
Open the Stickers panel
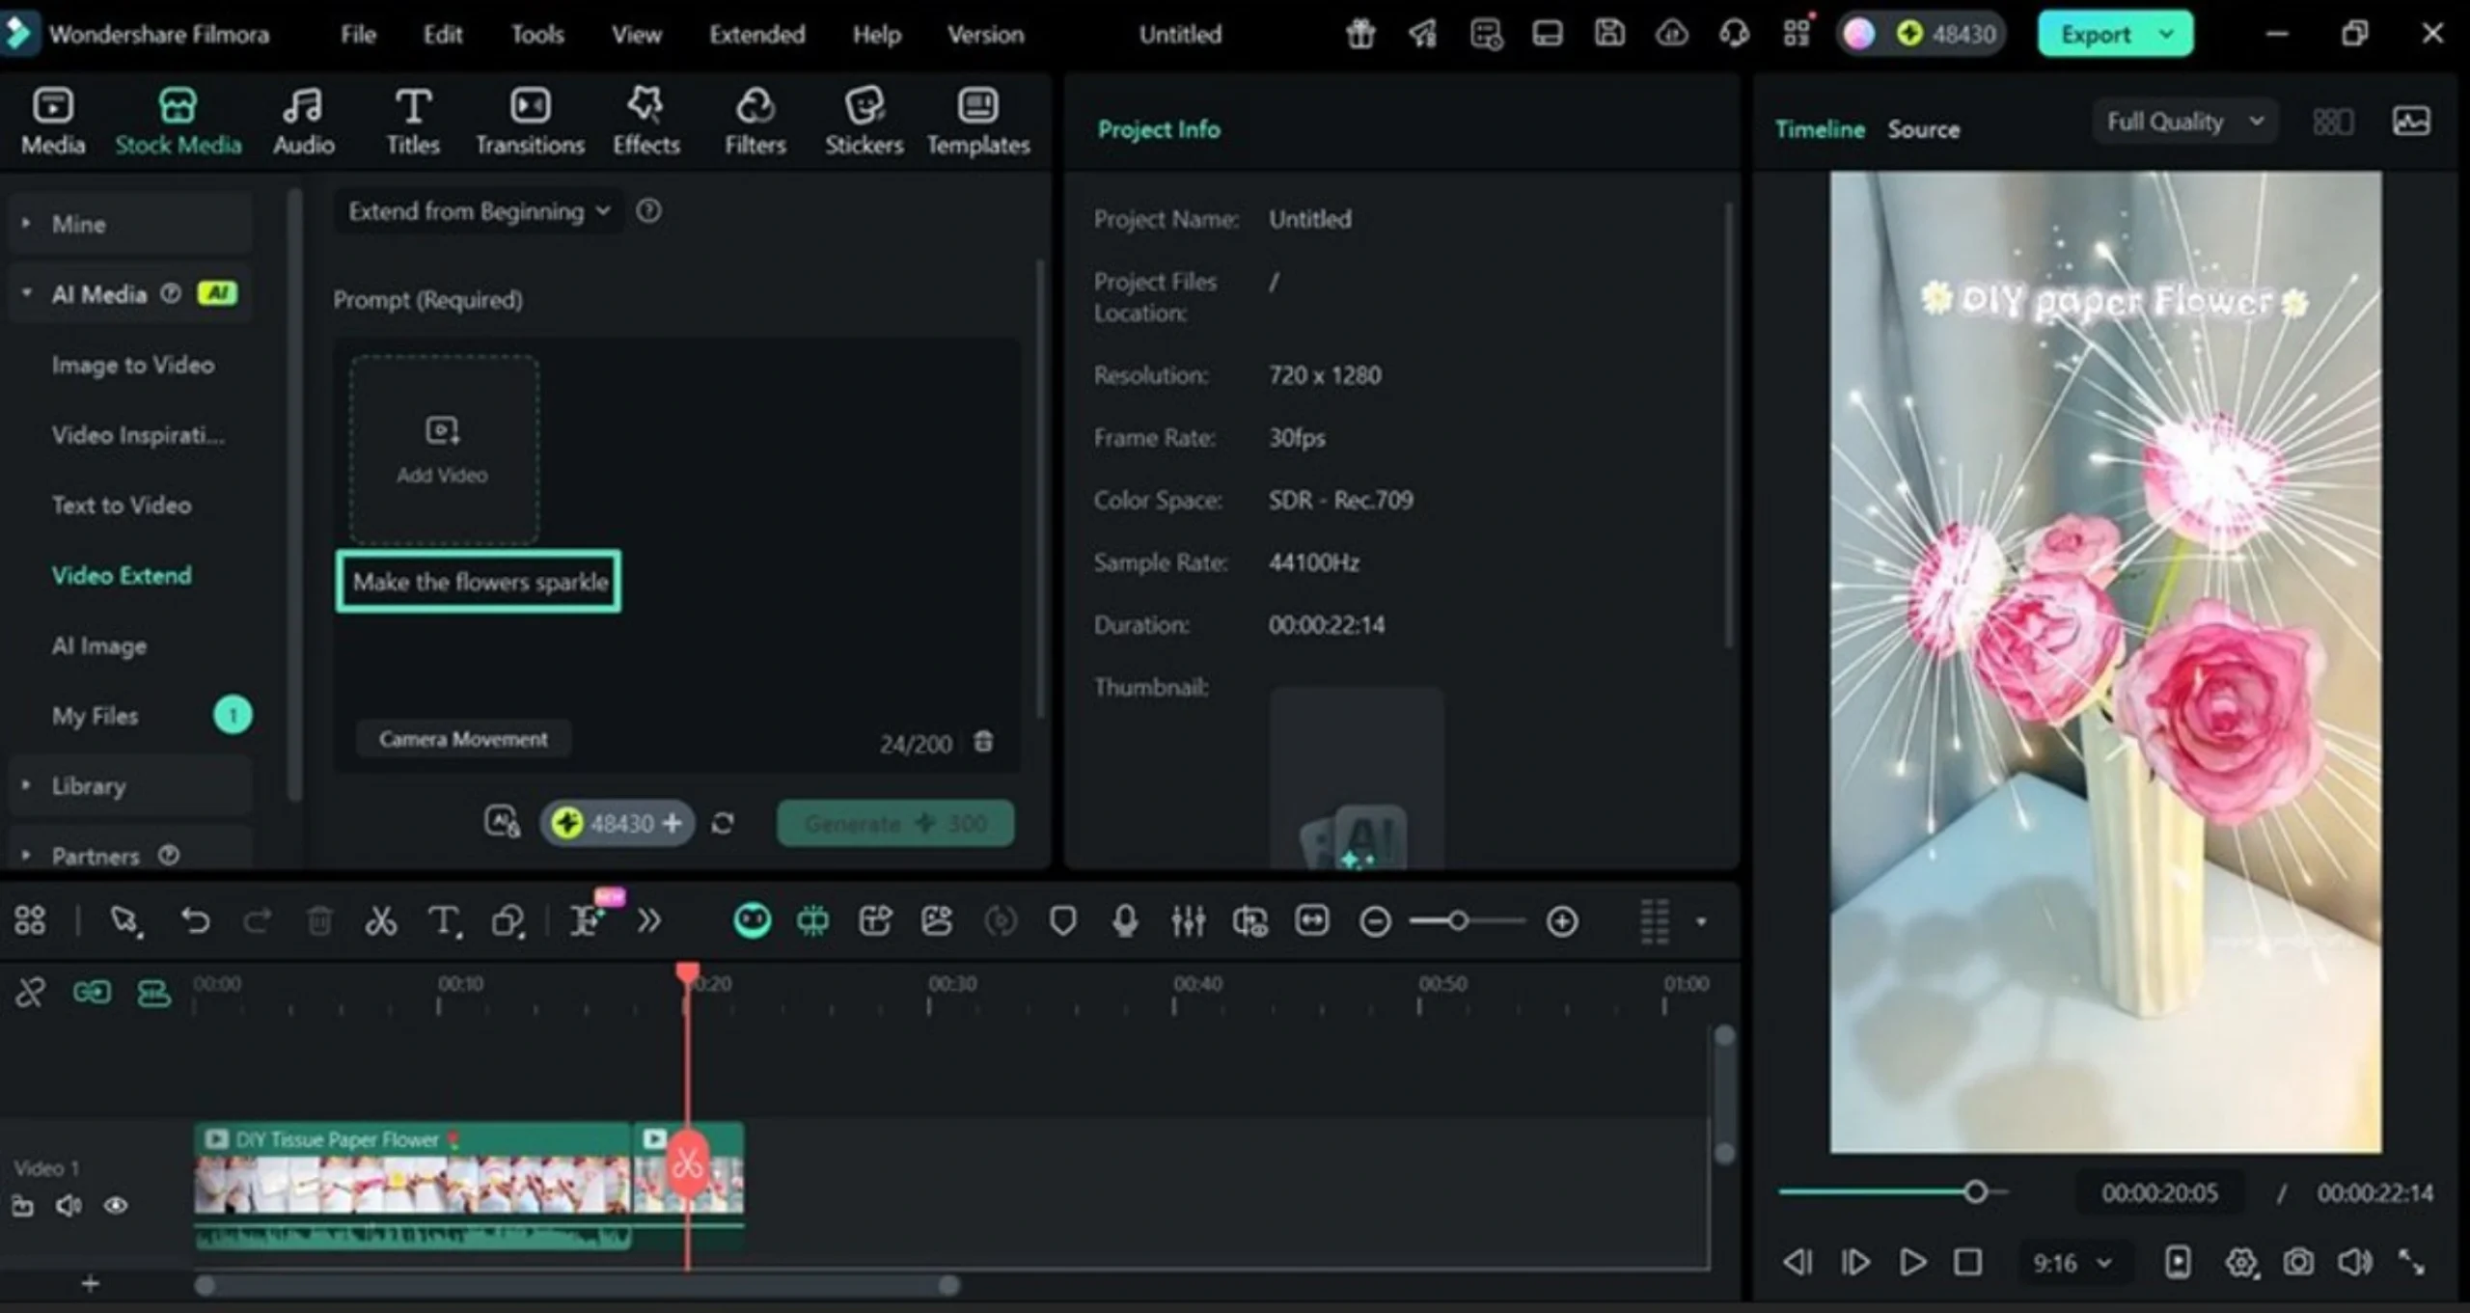(x=864, y=121)
